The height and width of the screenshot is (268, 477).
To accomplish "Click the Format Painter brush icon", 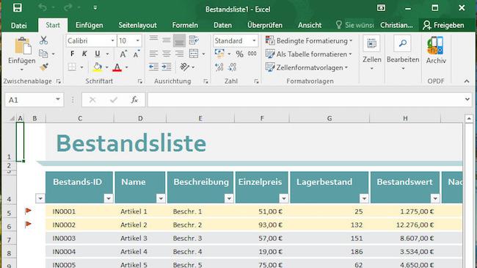I will pos(44,67).
